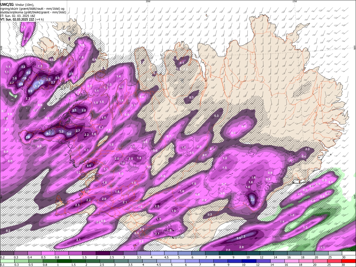The height and width of the screenshot is (267, 356).
Task: Click the 'VT: Sun. 02.03.2025 22Z (+4 h)' line
Action: (x=22, y=19)
